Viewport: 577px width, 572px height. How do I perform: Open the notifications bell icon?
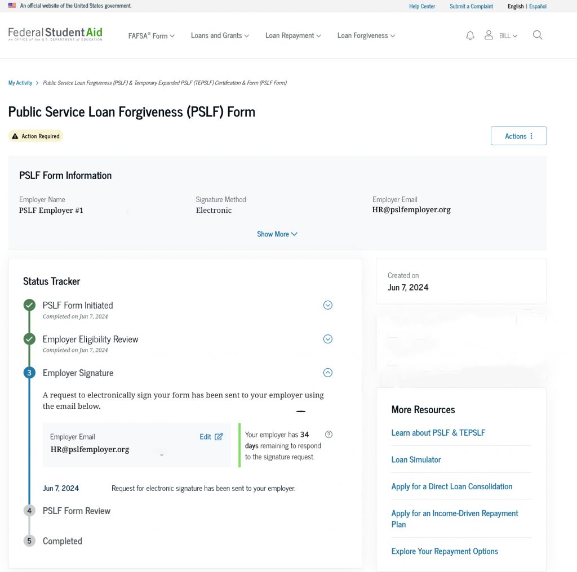tap(471, 35)
